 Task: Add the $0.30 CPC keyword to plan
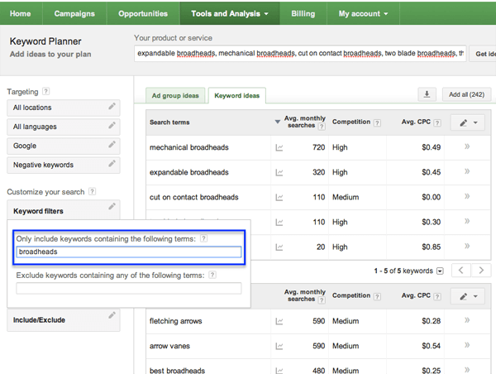pyautogui.click(x=467, y=221)
